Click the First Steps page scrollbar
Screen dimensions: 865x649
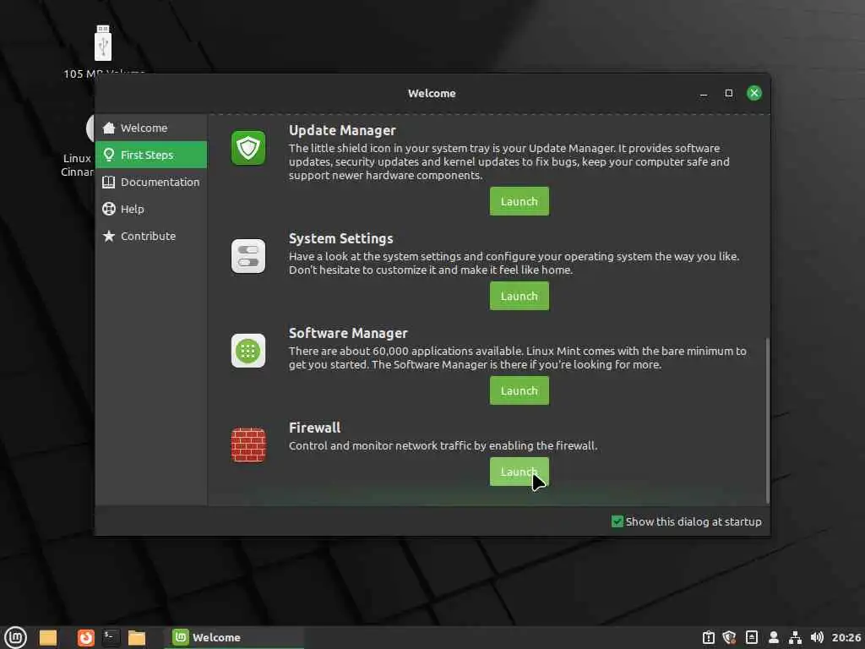[x=767, y=420]
